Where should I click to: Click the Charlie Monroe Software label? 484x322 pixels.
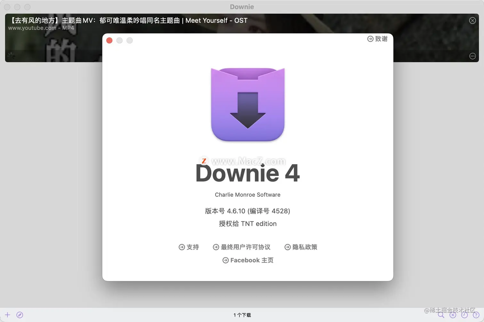click(247, 195)
